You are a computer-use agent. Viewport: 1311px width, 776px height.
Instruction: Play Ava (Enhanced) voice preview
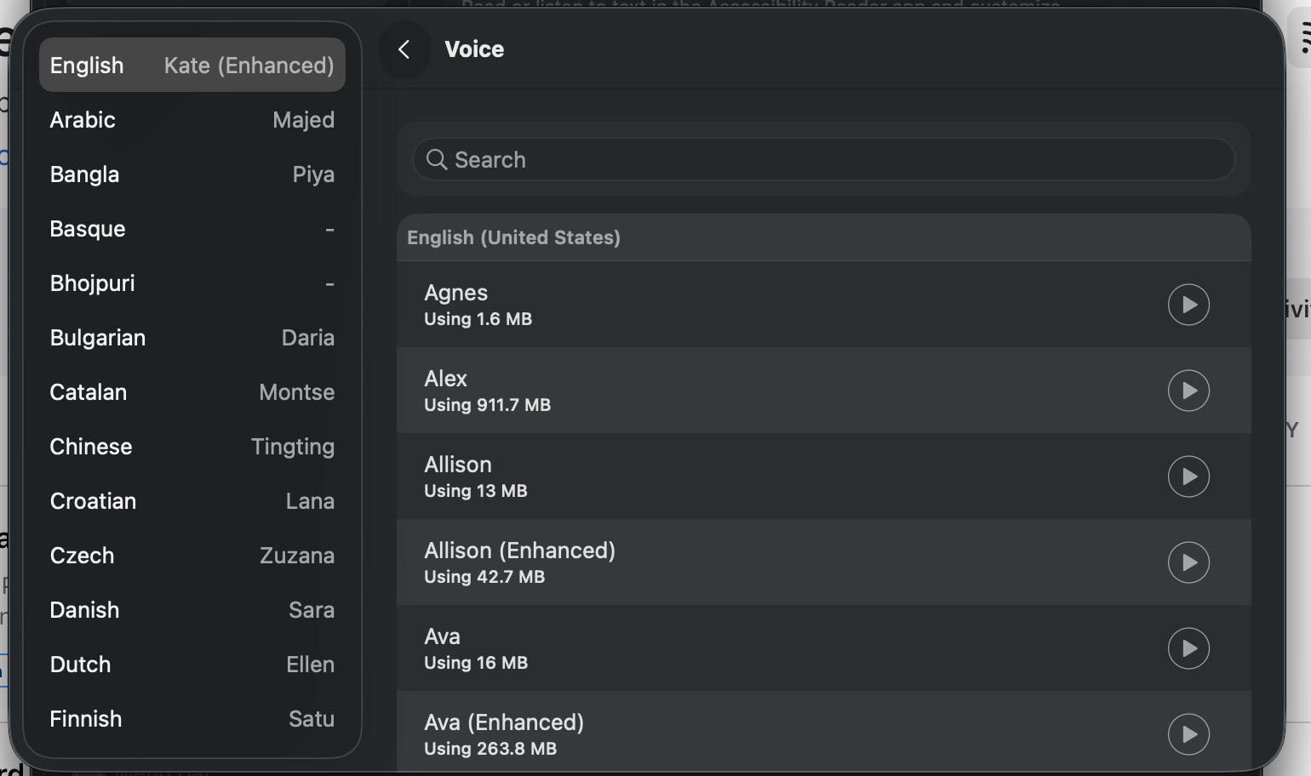[x=1188, y=734]
